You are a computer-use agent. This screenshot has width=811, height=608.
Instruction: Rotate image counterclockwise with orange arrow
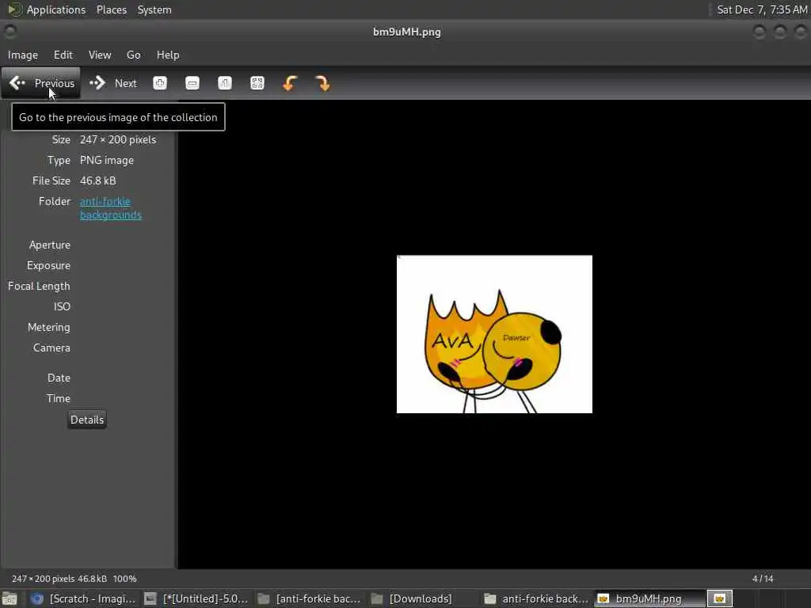[x=290, y=82]
